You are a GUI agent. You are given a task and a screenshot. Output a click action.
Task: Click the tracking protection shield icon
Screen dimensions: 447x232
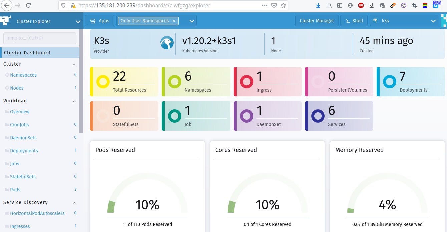64,5
